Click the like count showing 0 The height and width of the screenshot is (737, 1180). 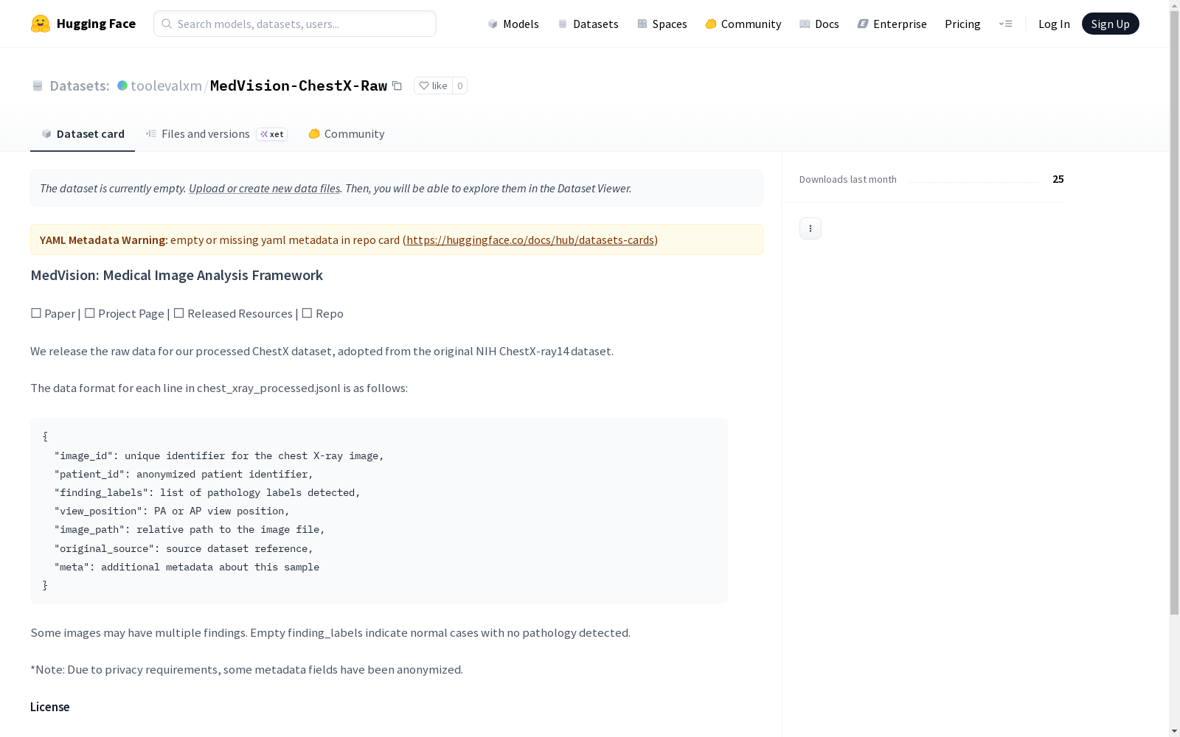459,85
